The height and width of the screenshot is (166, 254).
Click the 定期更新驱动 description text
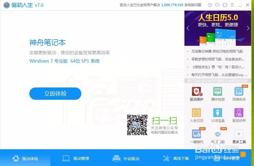point(70,53)
